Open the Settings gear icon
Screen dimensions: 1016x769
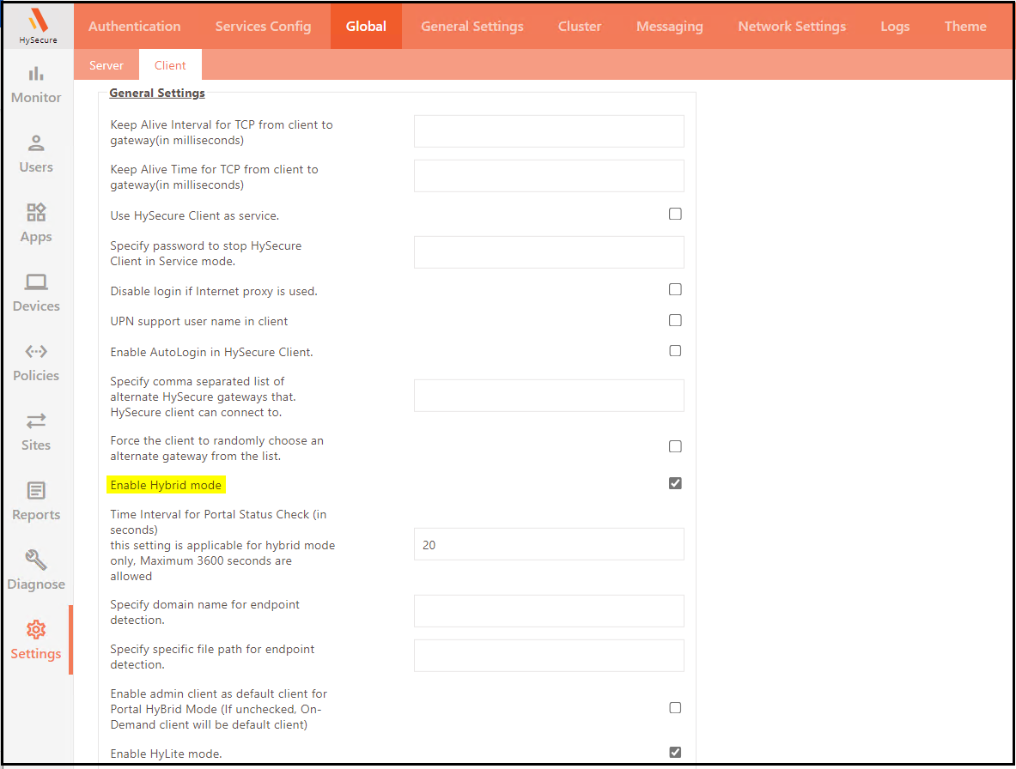pyautogui.click(x=36, y=630)
